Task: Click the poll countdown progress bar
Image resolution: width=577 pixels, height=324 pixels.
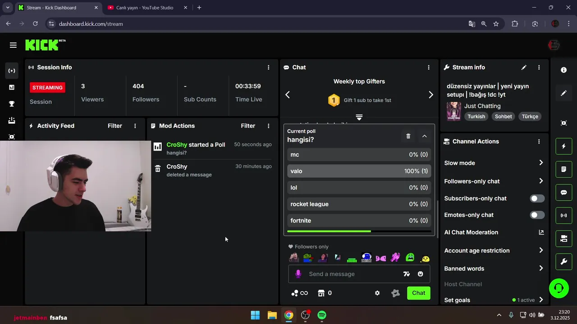Action: pyautogui.click(x=359, y=231)
